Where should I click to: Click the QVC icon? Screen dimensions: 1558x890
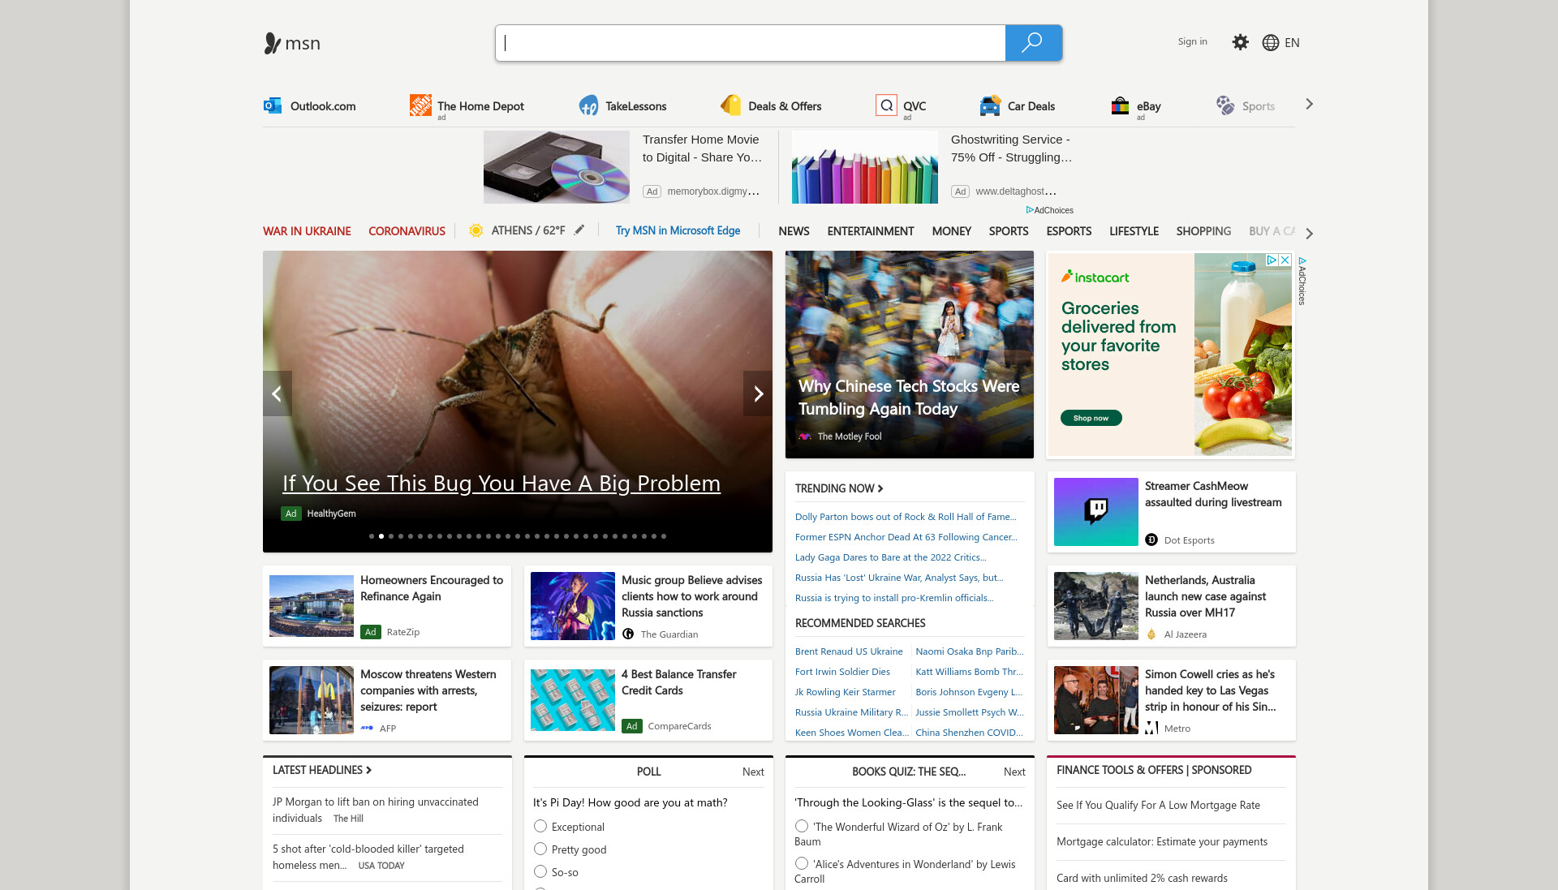point(886,105)
